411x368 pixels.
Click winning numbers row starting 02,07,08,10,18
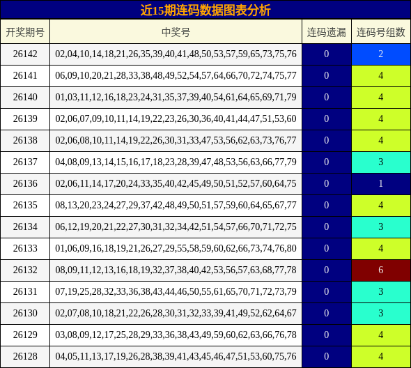coord(176,313)
